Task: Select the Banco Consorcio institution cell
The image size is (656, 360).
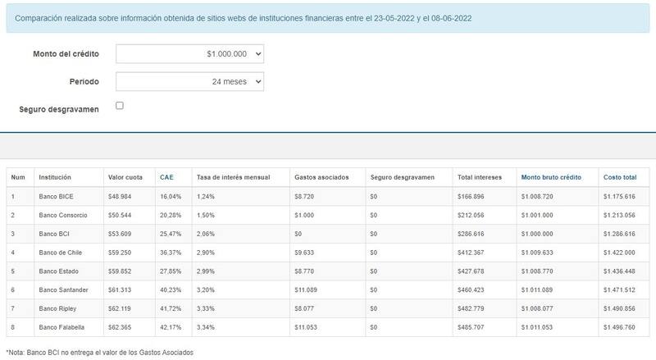Action: 63,215
